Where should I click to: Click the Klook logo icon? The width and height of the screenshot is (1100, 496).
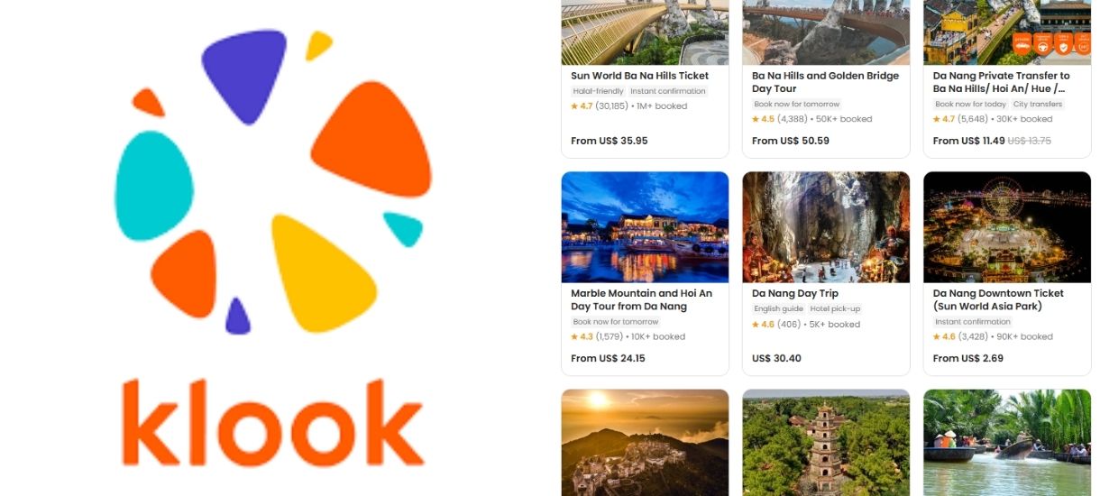click(x=273, y=180)
